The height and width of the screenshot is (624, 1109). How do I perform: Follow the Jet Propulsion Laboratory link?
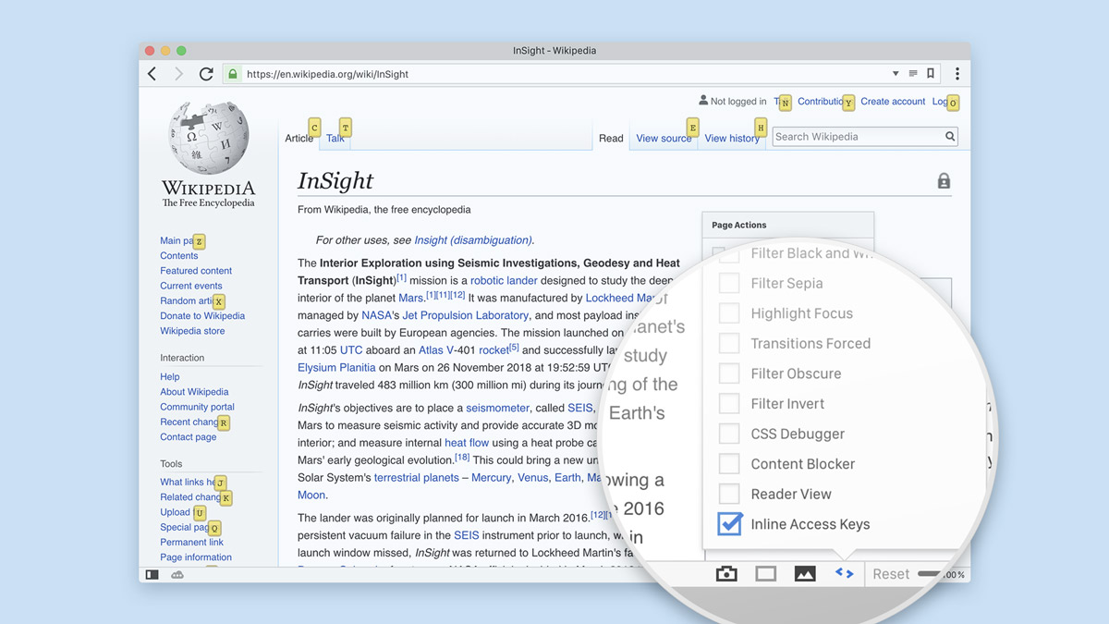(465, 315)
